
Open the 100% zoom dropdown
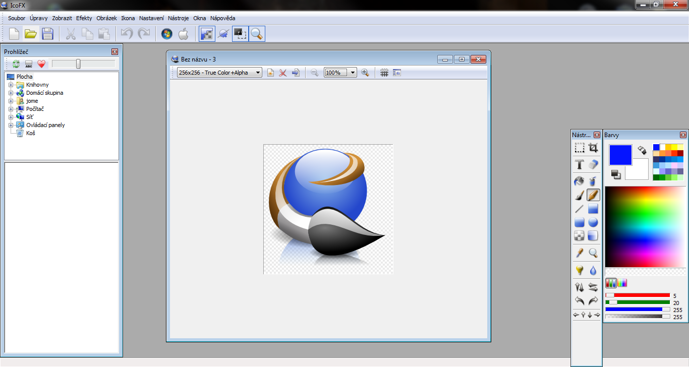[x=340, y=73]
